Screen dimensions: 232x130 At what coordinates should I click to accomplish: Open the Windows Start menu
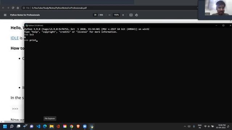[5, 126]
